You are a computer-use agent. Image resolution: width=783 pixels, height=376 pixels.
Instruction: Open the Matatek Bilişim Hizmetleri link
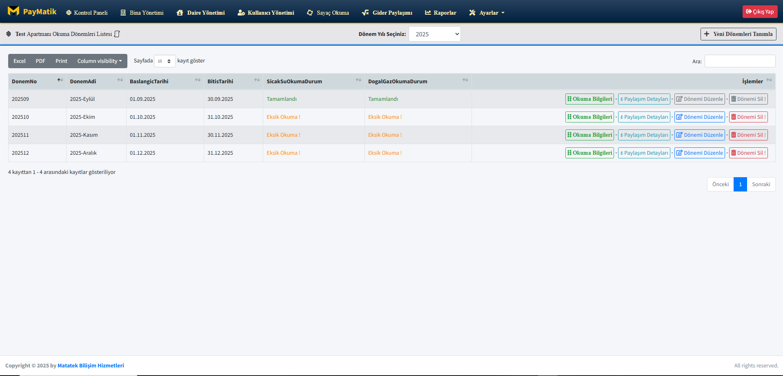pyautogui.click(x=91, y=366)
